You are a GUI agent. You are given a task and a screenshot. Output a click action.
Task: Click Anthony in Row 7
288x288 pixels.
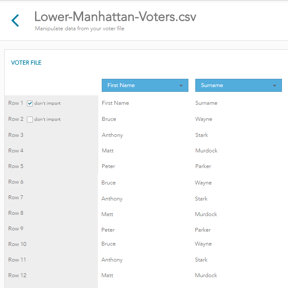[x=112, y=199]
